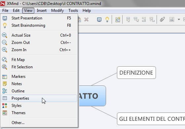This screenshot has height=129, width=185.
Task: Click the paperclip attachment toolbar icon
Action: point(162,19)
